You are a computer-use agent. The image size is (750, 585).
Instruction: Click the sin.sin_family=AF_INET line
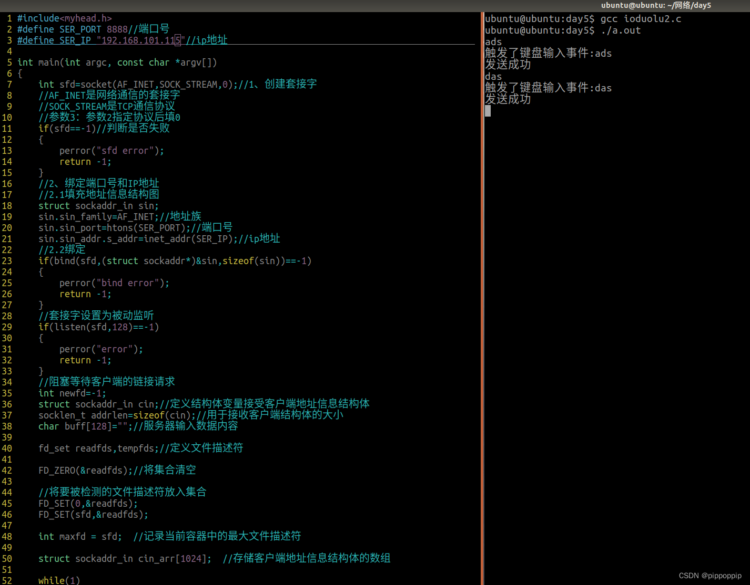coord(119,217)
